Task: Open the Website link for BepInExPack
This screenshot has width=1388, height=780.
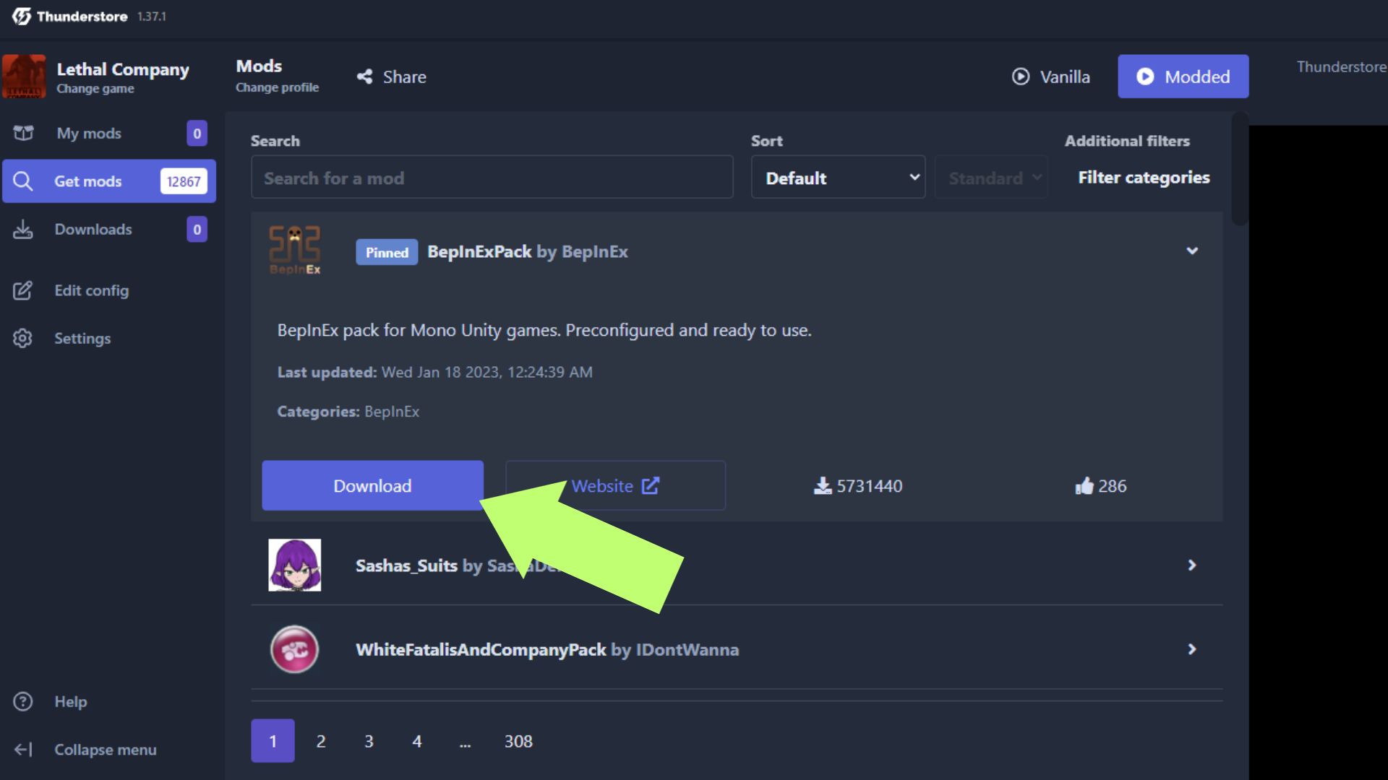Action: [x=614, y=486]
